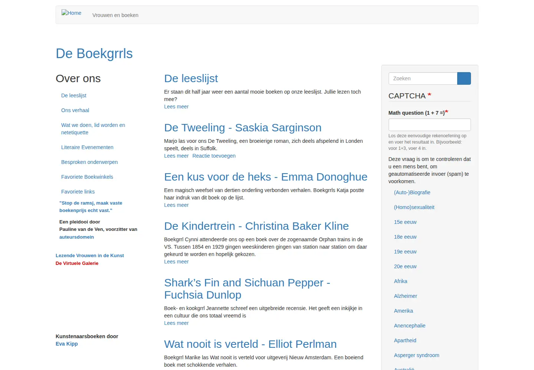The image size is (534, 370).
Task: Focus the Zoeken search field
Action: click(423, 78)
